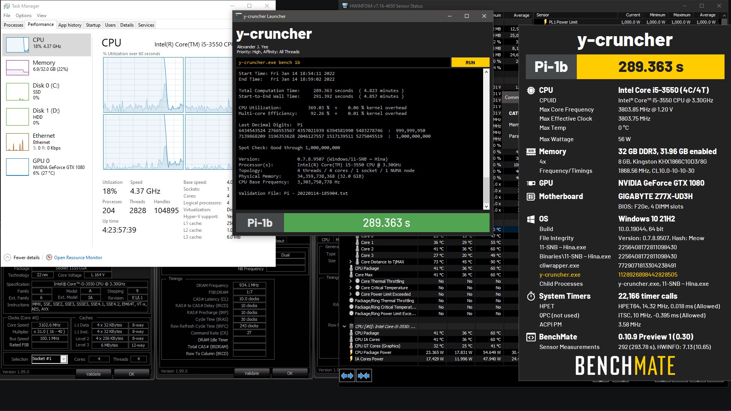This screenshot has width=731, height=411.
Task: Click the y-cruncher output scrollbar down arrow
Action: pos(486,206)
